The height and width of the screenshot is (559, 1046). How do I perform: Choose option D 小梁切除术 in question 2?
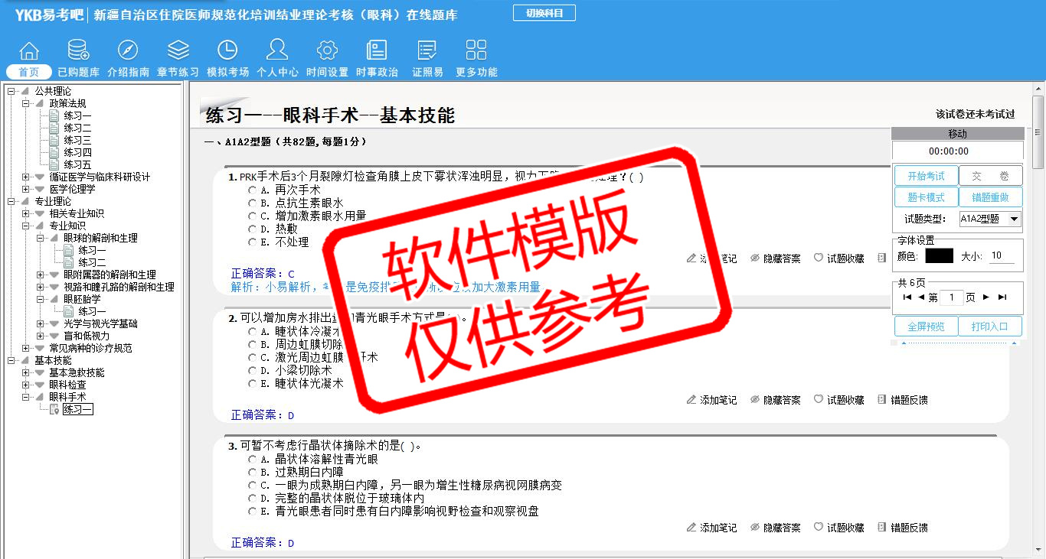coord(252,370)
